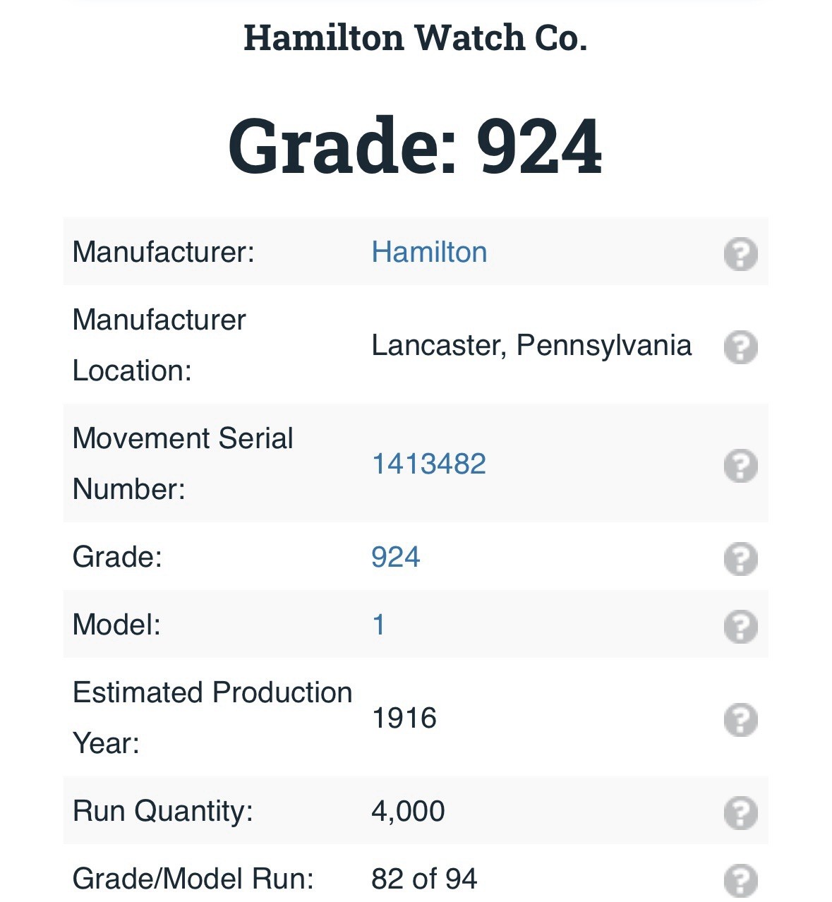This screenshot has height=902, width=832.
Task: Click the 4,000 run quantity value
Action: pyautogui.click(x=408, y=811)
